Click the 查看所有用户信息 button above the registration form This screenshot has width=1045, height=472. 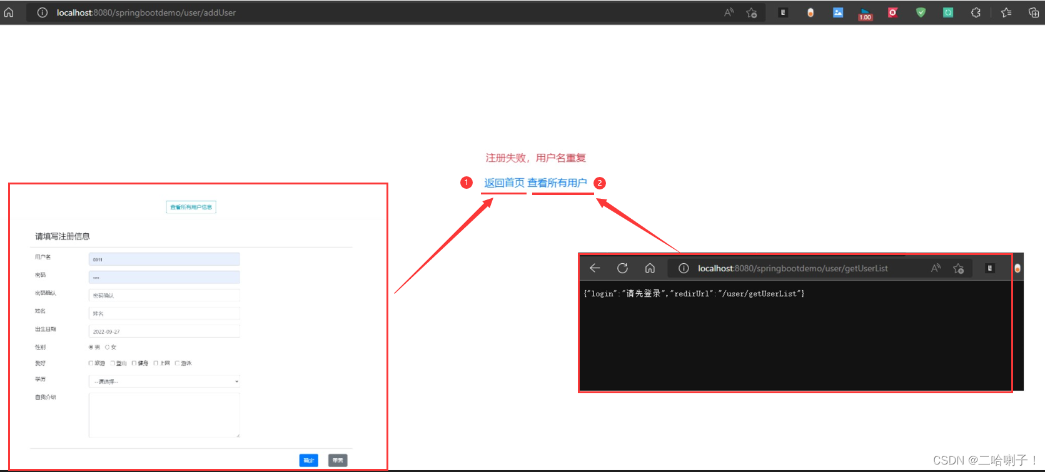pos(191,207)
